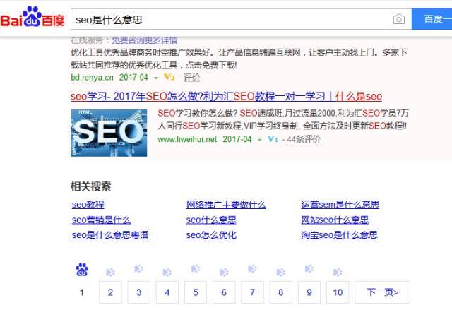Go to results page 9
452x310 pixels.
point(309,292)
